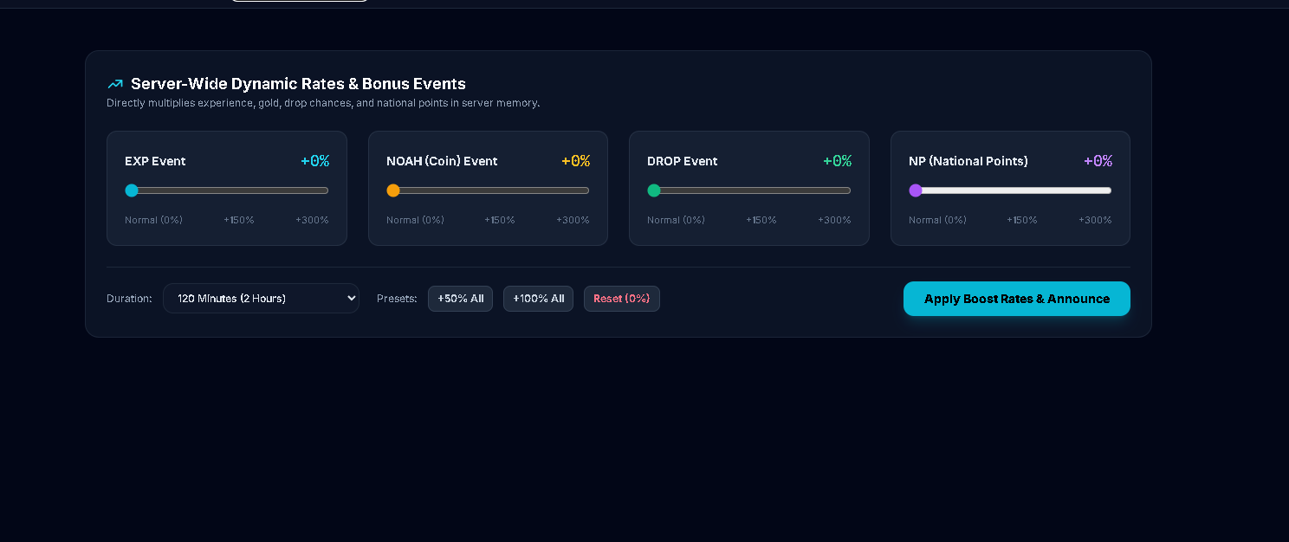Grab the cyan EXP Event slider handle
1289x542 pixels.
pyautogui.click(x=132, y=190)
